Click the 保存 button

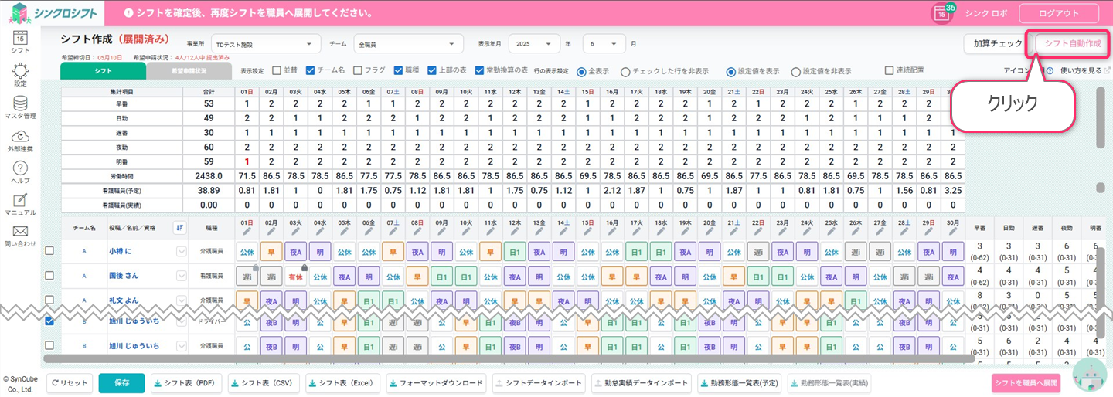(121, 383)
